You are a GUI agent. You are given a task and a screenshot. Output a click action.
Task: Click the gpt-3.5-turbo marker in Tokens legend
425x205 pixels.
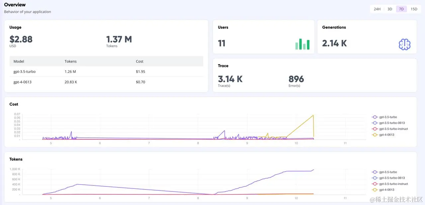click(x=375, y=172)
